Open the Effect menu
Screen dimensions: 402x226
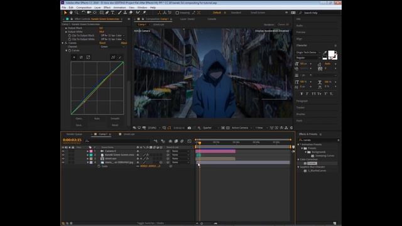click(x=107, y=8)
